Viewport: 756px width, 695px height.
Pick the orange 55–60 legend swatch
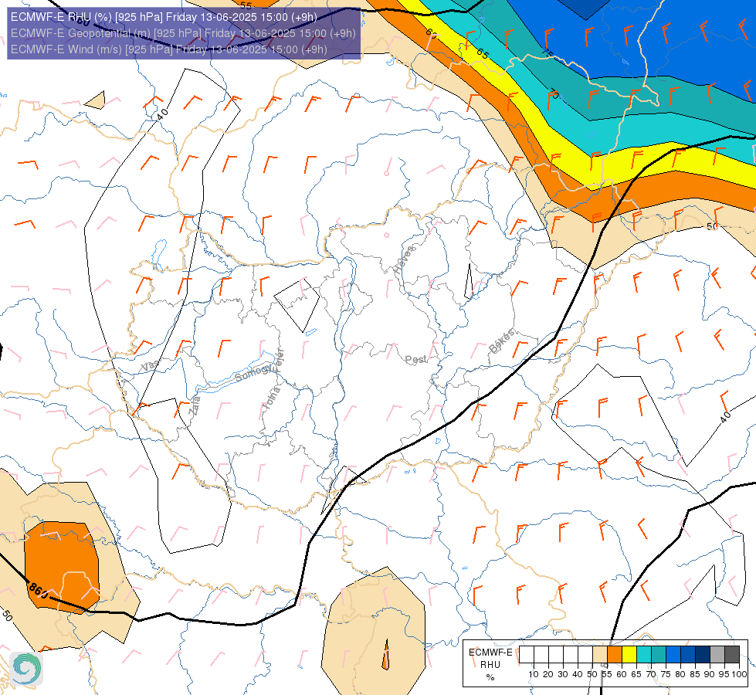(615, 655)
